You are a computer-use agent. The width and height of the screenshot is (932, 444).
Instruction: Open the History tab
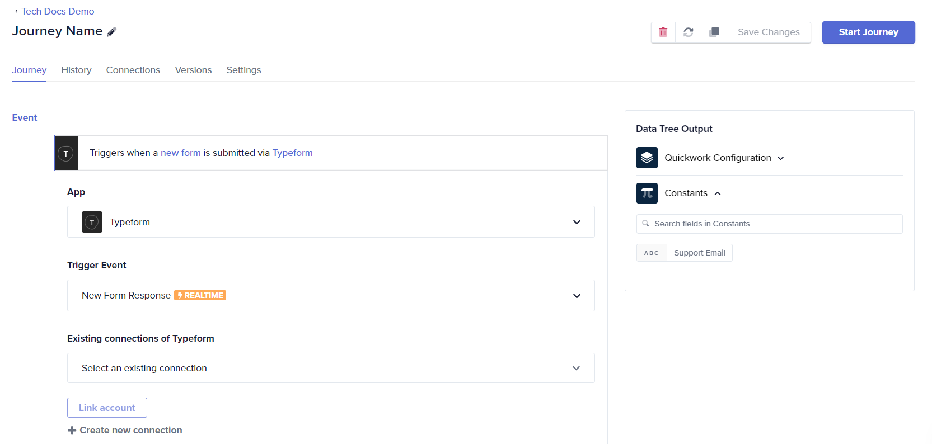pyautogui.click(x=76, y=70)
